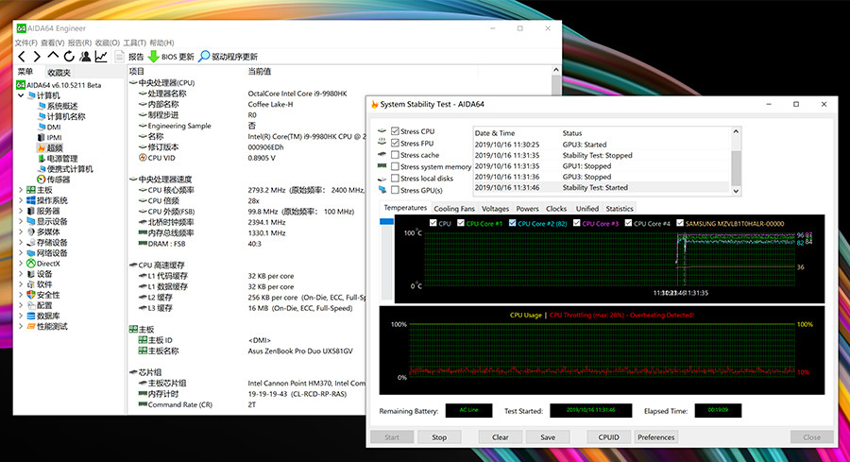The height and width of the screenshot is (462, 850).
Task: Click the refresh icon in AIDA64 toolbar
Action: [69, 57]
